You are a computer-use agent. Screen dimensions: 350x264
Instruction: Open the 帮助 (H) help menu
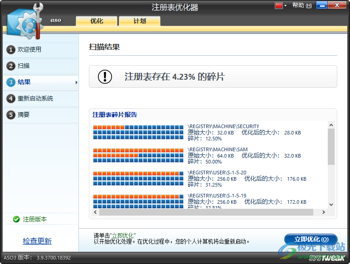point(302,5)
